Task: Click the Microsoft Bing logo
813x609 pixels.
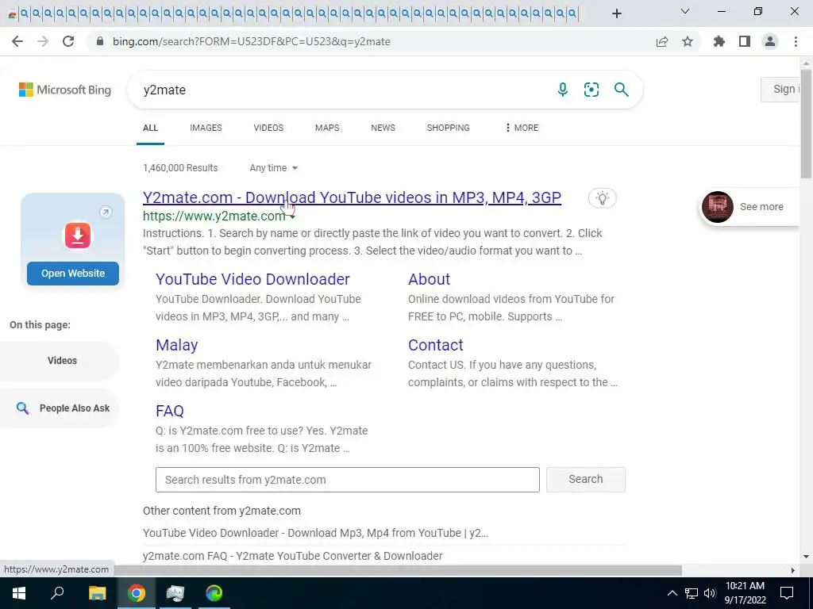Action: click(x=65, y=90)
